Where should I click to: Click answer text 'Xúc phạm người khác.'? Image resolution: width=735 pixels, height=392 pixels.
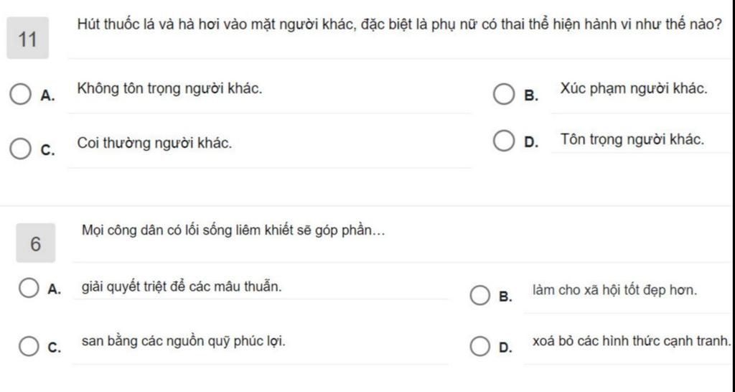(634, 88)
